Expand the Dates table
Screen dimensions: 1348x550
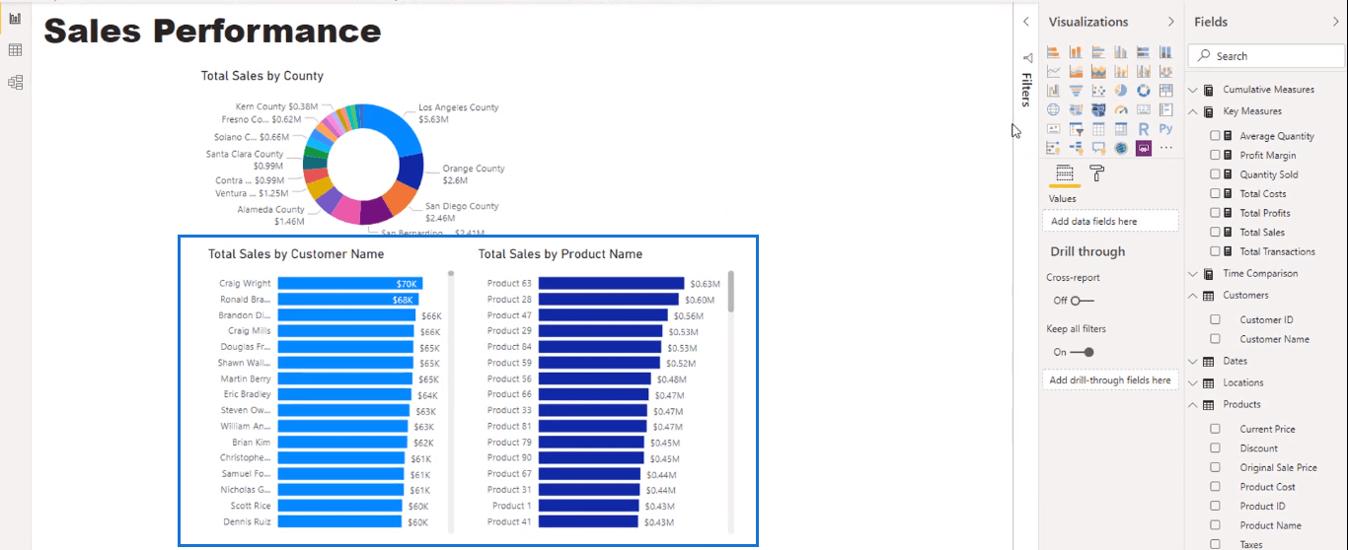pyautogui.click(x=1193, y=362)
